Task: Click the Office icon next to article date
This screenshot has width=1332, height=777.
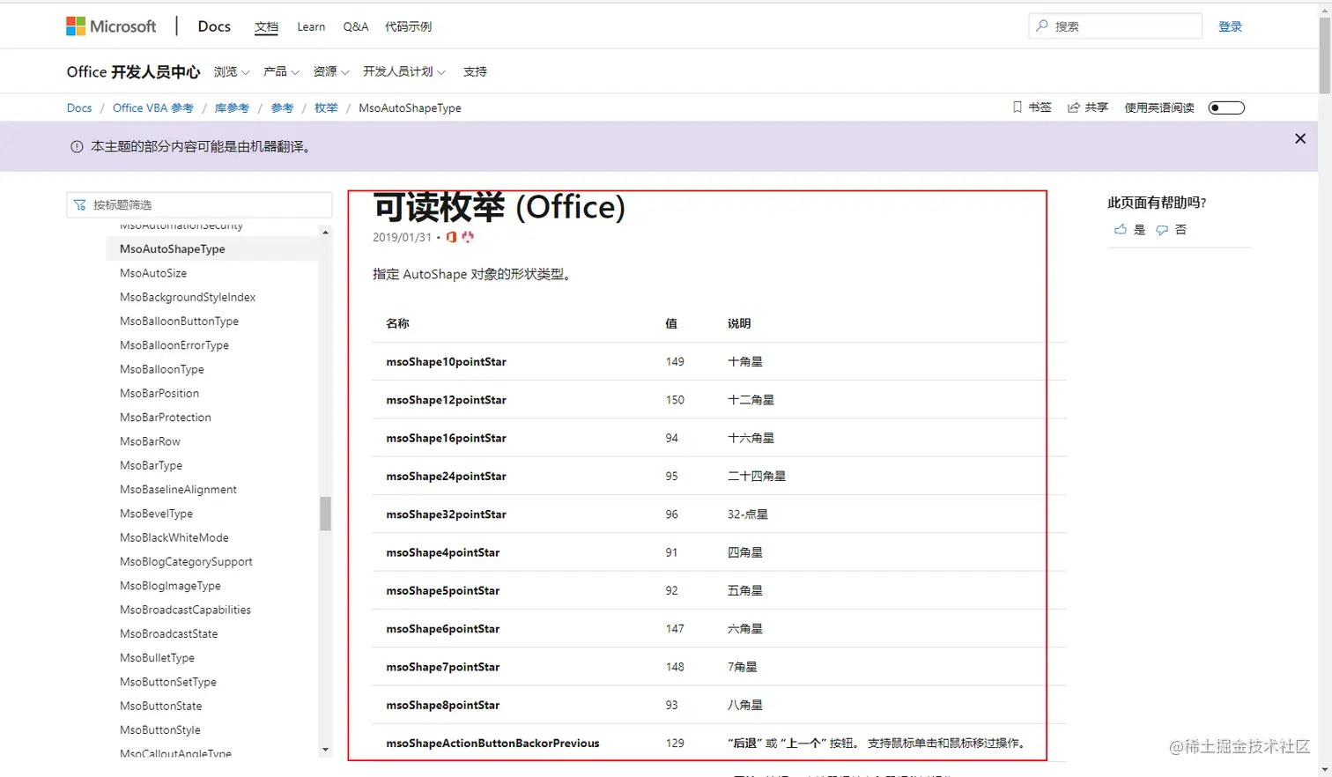Action: [452, 237]
